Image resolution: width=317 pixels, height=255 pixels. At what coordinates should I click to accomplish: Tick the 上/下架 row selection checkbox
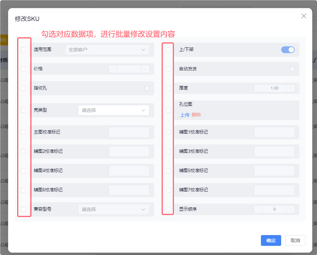tap(169, 50)
